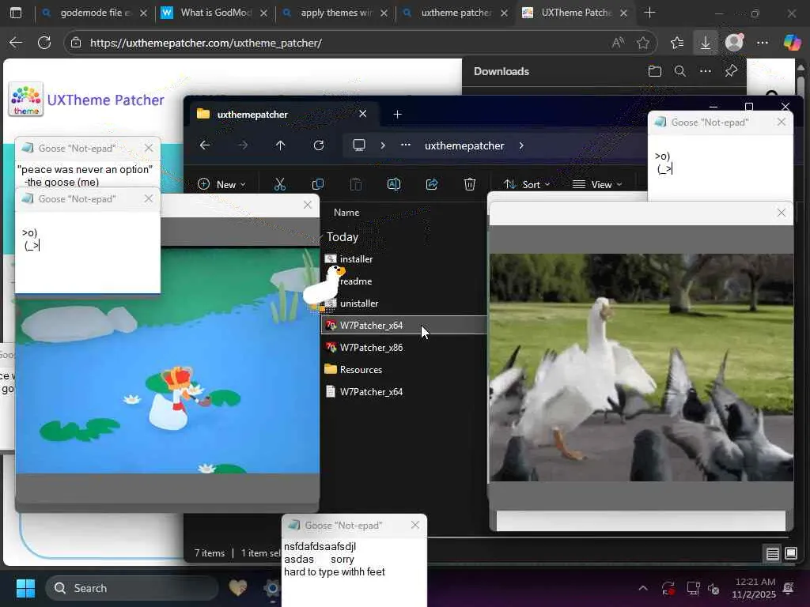Click the UXTheme Patcher site logo
The image size is (810, 607).
coord(26,99)
